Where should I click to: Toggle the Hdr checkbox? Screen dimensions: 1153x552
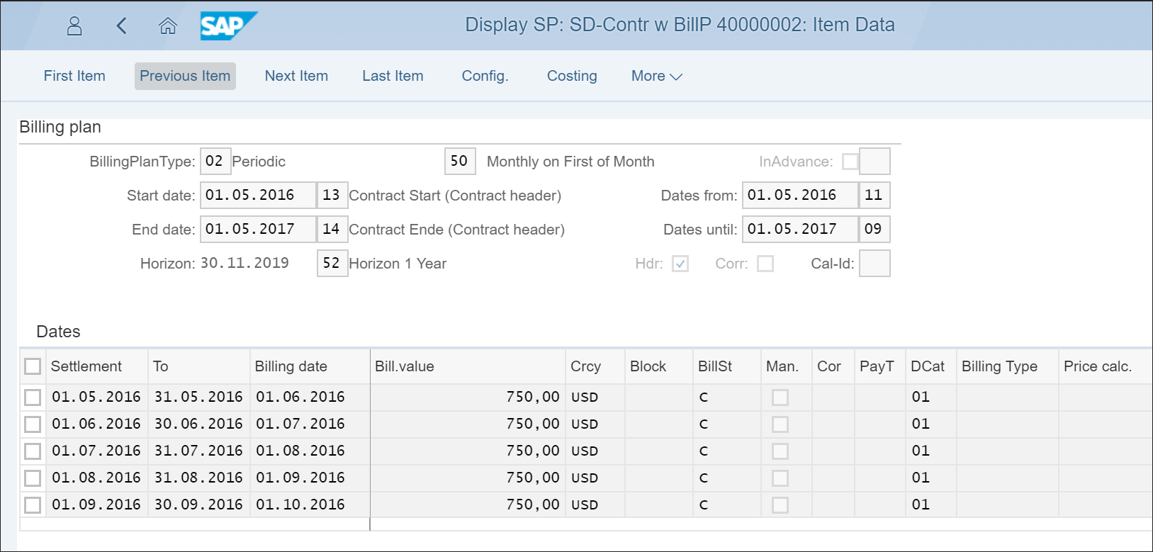pos(680,264)
